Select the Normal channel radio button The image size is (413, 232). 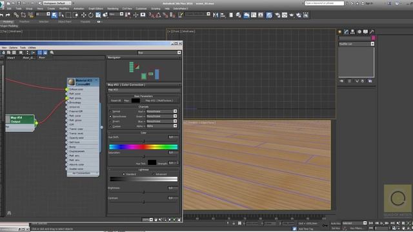(110, 111)
